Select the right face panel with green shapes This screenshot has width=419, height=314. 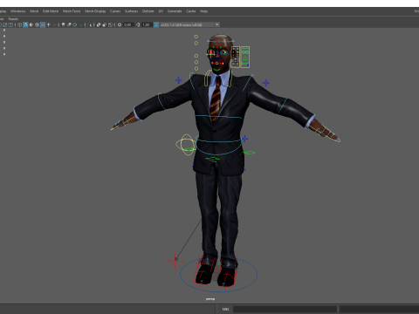(245, 57)
